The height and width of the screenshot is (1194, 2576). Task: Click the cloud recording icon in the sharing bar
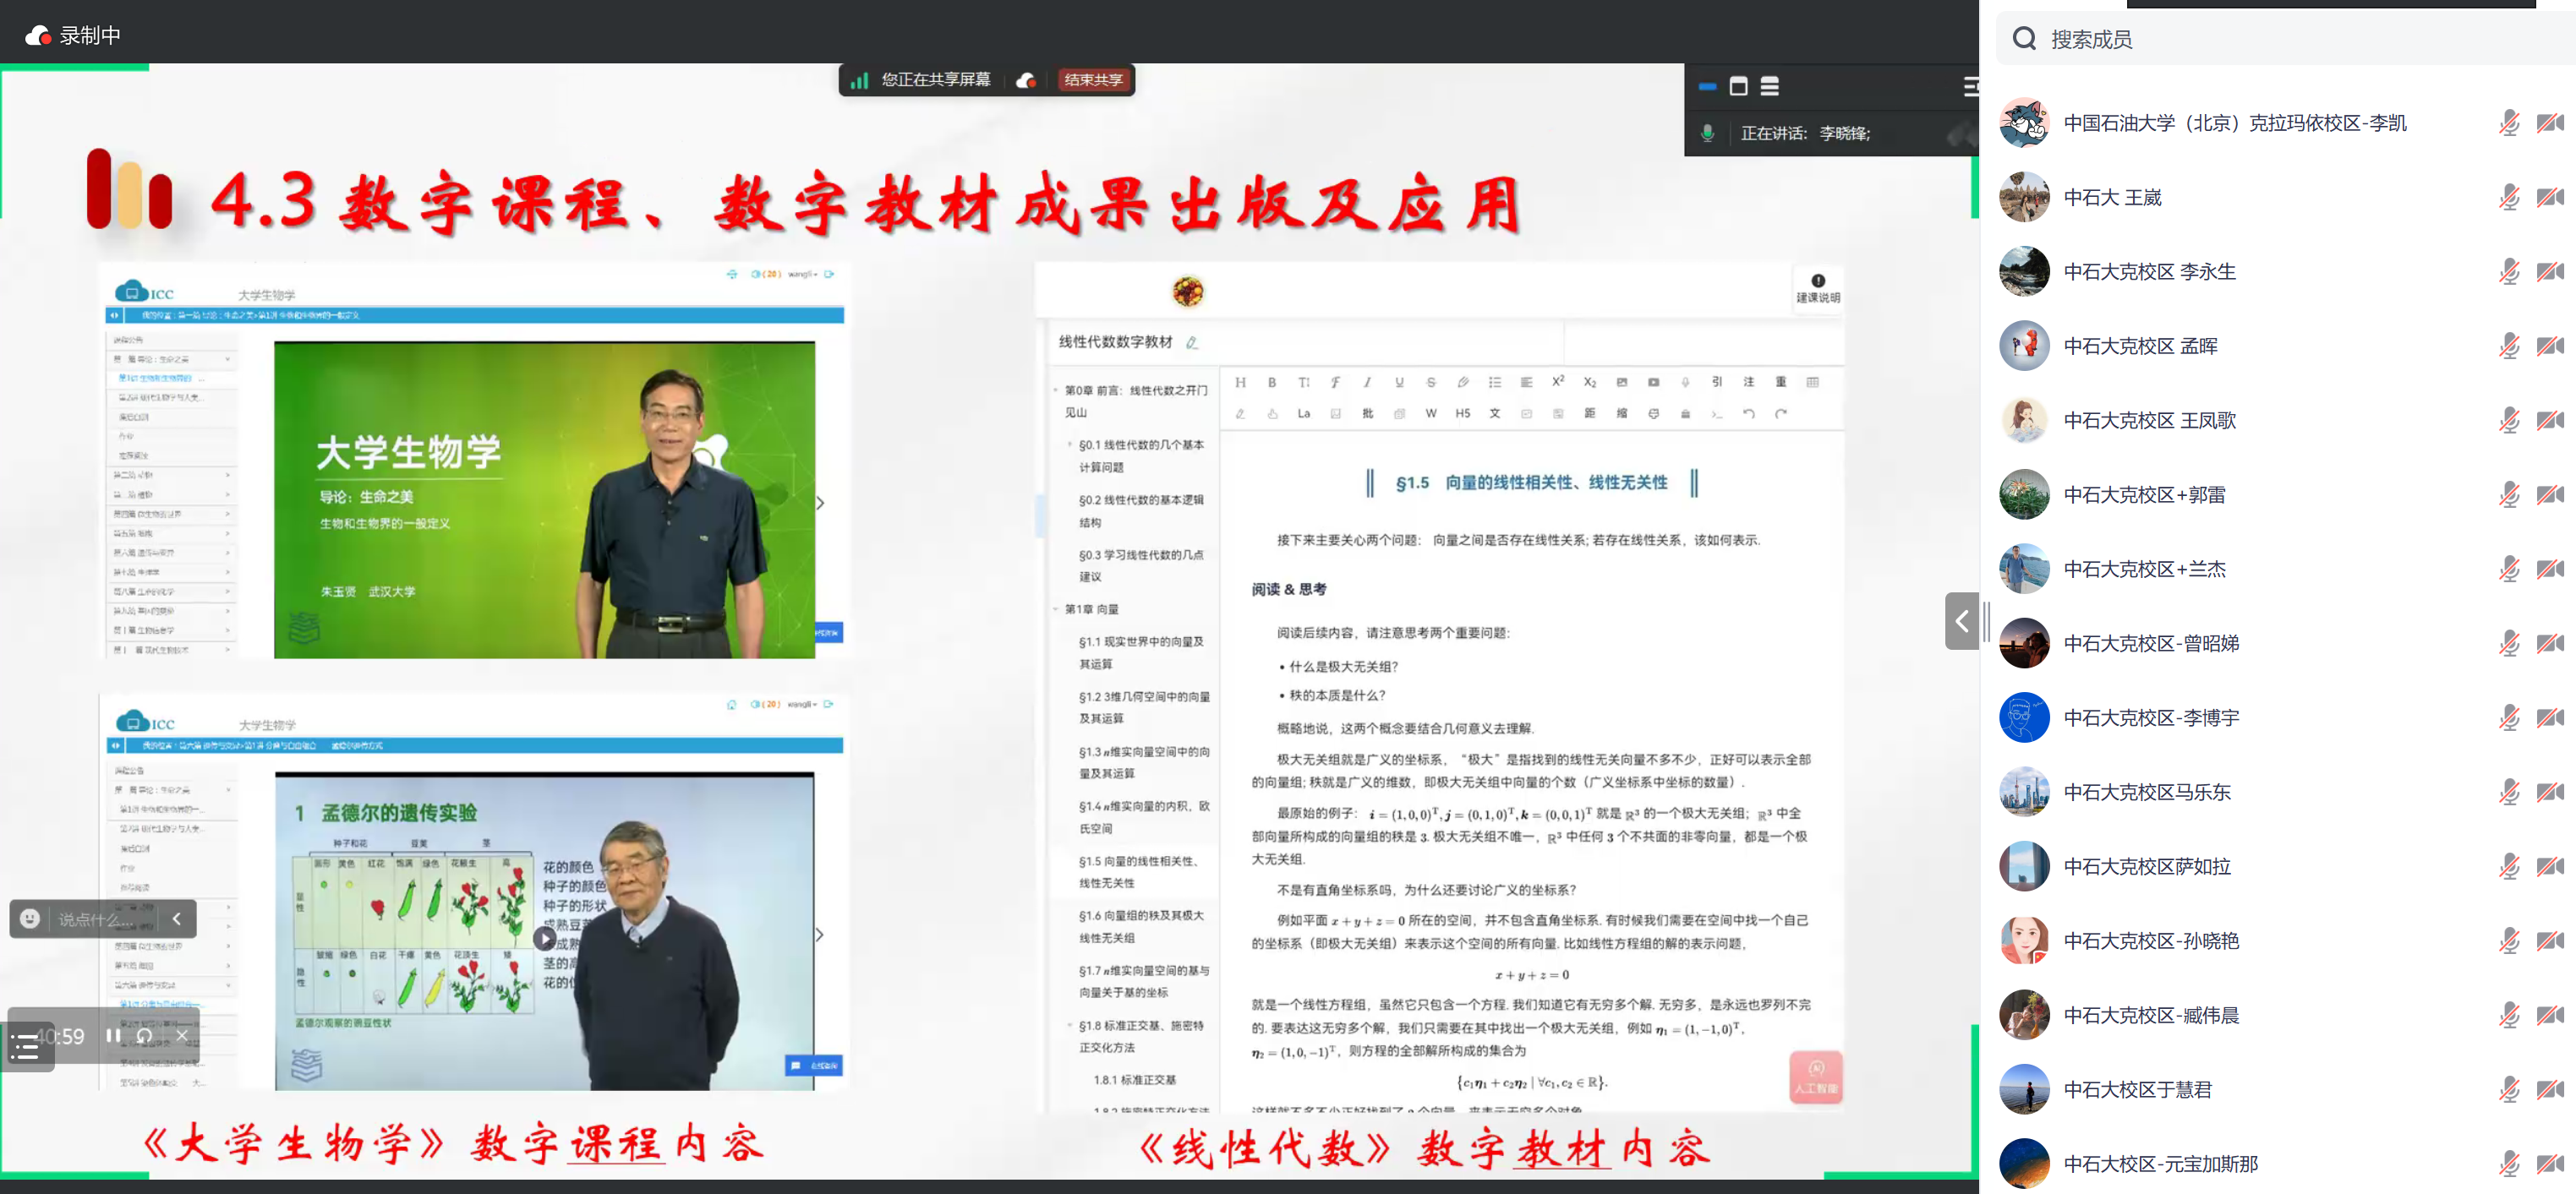[1026, 80]
